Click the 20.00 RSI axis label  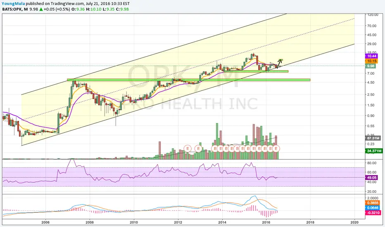(372, 192)
